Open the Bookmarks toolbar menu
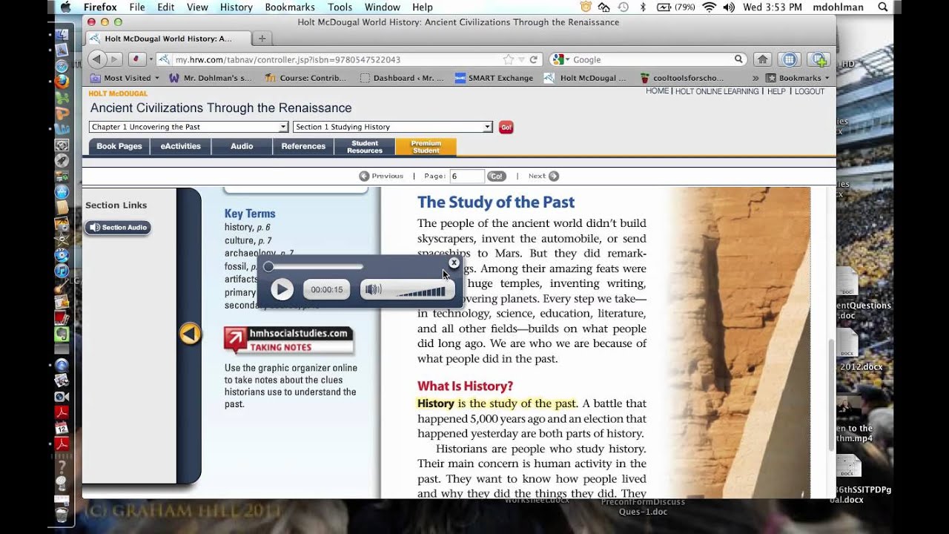The image size is (949, 534). click(x=797, y=78)
